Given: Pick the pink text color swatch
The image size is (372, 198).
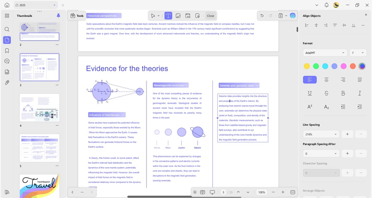Looking at the screenshot, I should [x=343, y=66].
